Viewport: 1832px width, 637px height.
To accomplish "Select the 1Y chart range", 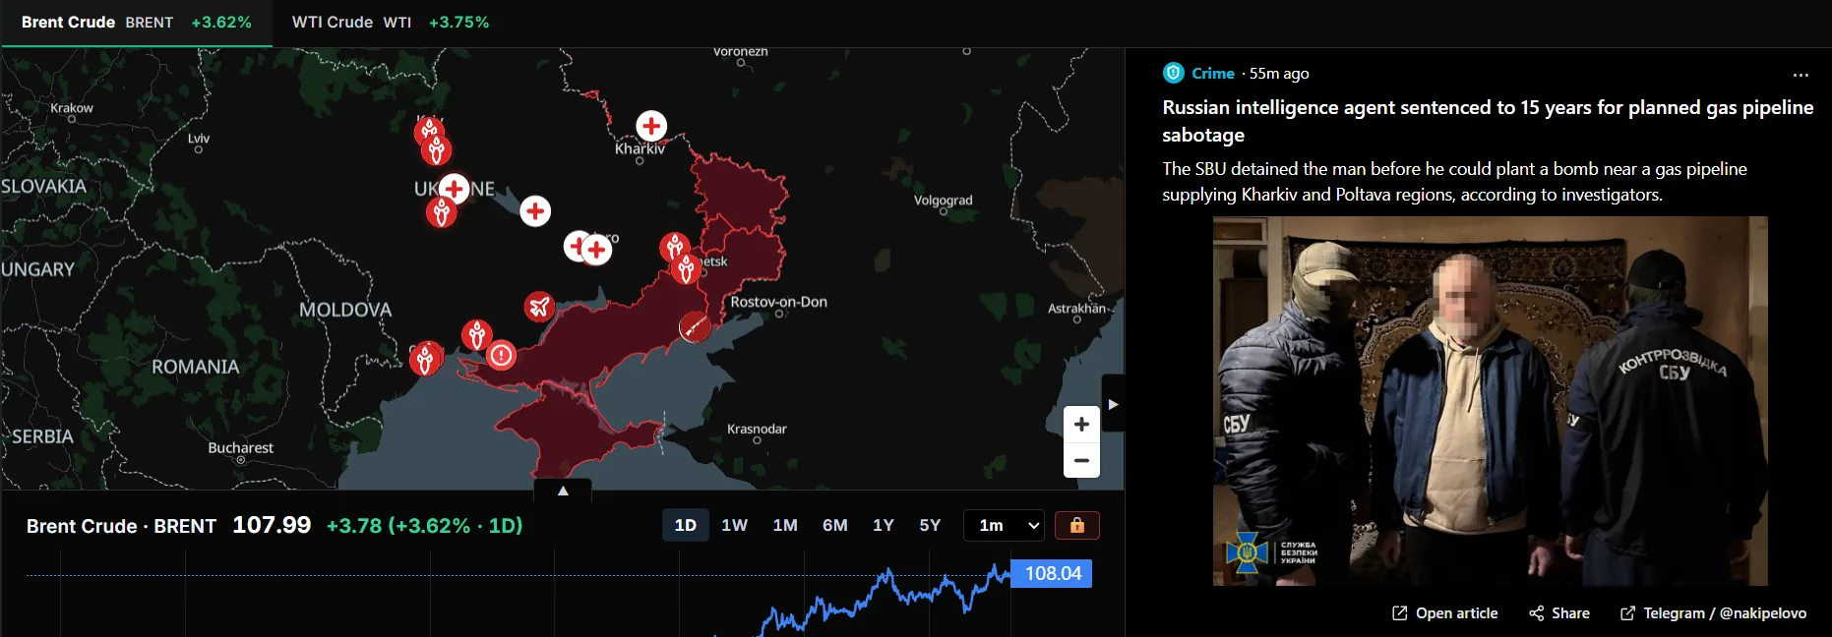I will click(x=884, y=525).
